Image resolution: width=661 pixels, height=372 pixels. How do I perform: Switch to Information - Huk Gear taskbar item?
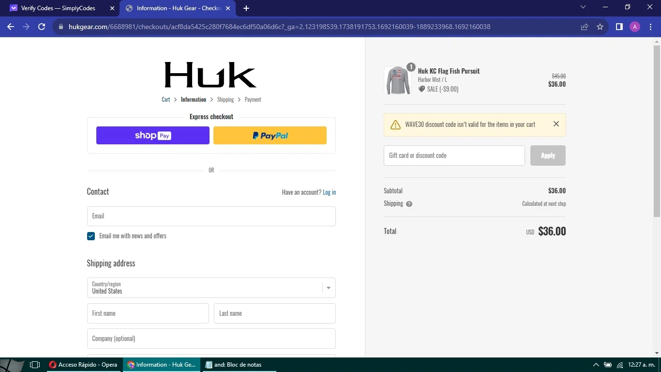coord(162,365)
